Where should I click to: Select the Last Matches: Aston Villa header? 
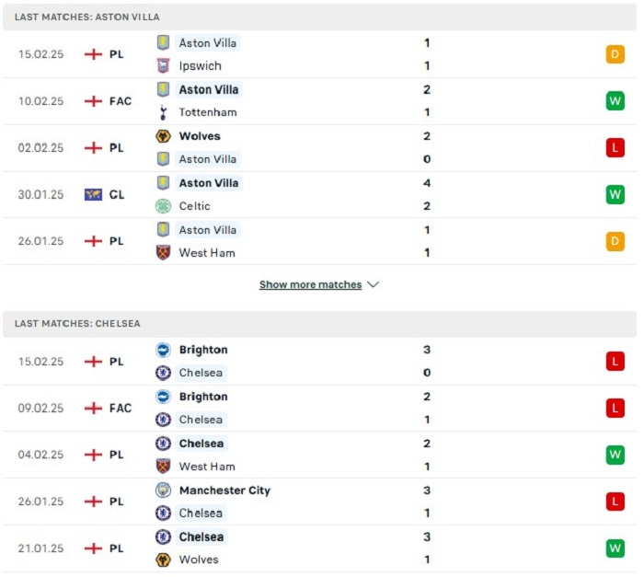click(319, 17)
